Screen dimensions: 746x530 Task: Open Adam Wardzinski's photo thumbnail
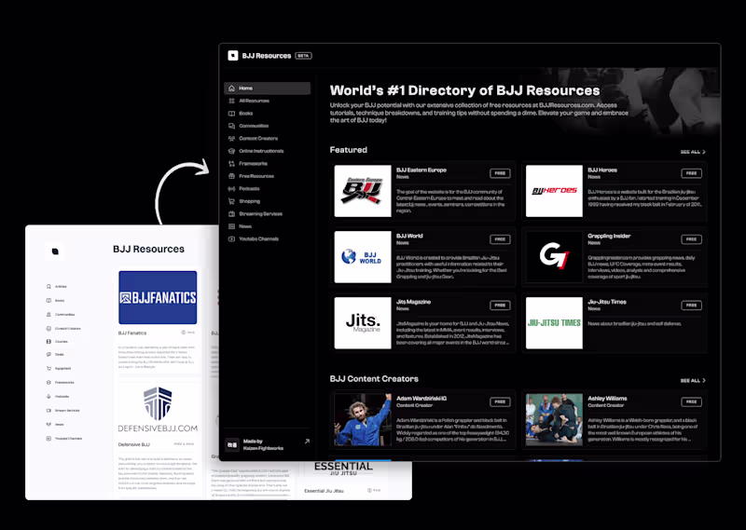[x=363, y=420]
